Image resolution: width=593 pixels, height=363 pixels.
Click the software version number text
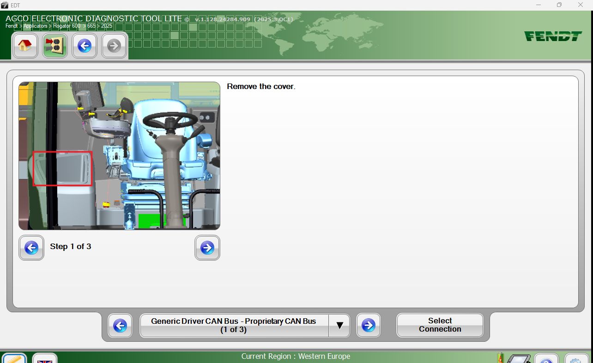(x=222, y=19)
